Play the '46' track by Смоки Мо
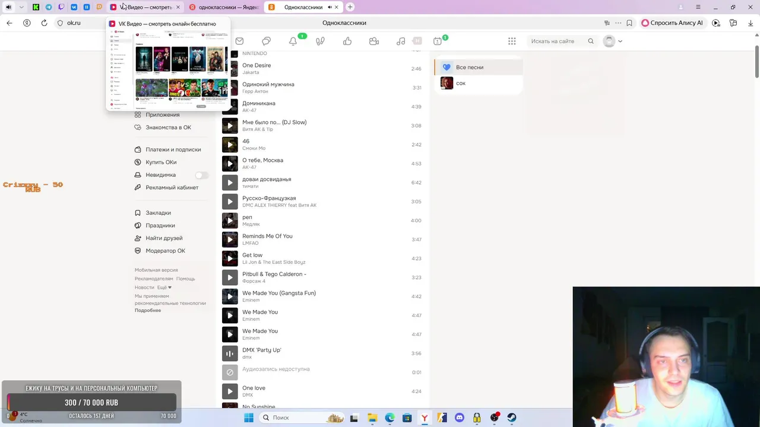Viewport: 760px width, 427px height. click(230, 145)
